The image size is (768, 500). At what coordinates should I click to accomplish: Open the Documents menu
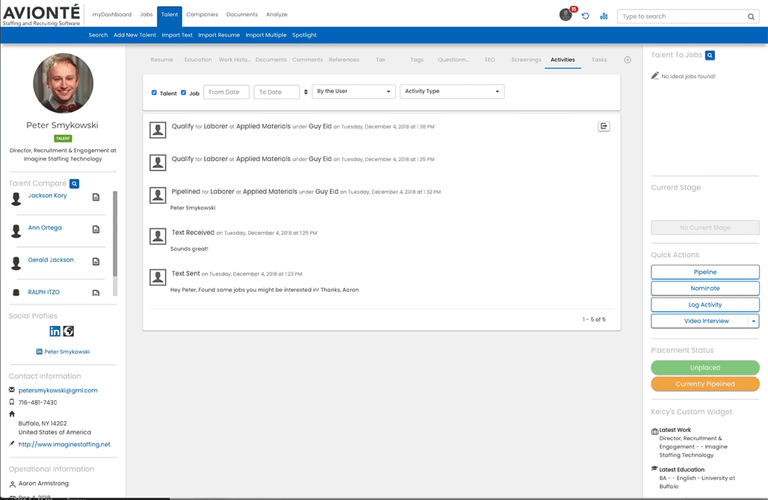(x=242, y=15)
